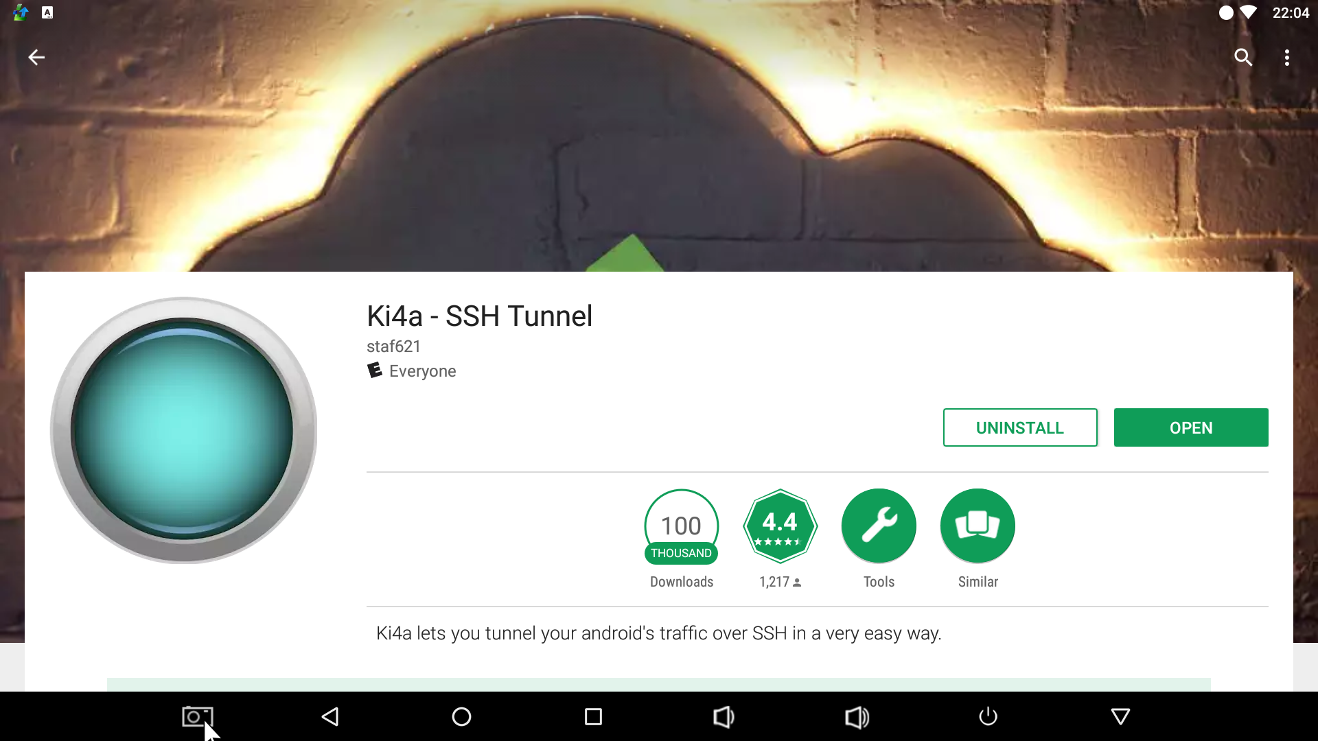
Task: Tap the screenshot capture icon
Action: click(x=197, y=716)
